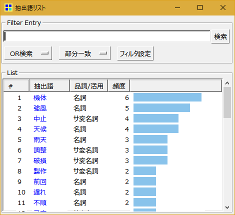
Task: Select the word 機体
Action: pyautogui.click(x=40, y=97)
